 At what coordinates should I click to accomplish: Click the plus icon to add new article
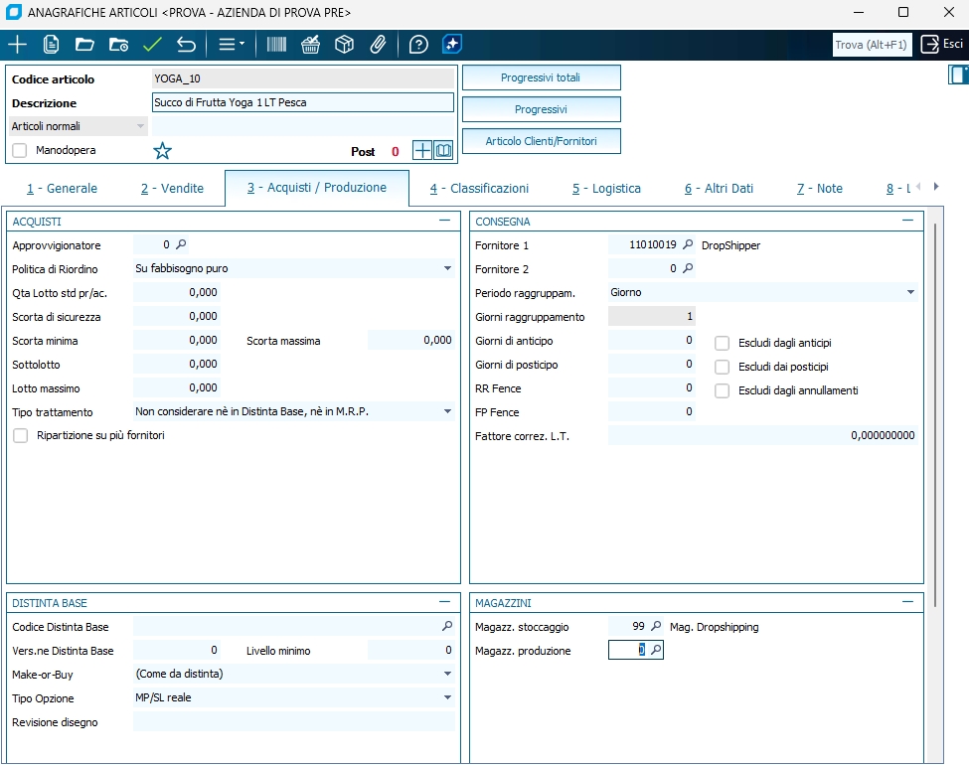coord(17,45)
